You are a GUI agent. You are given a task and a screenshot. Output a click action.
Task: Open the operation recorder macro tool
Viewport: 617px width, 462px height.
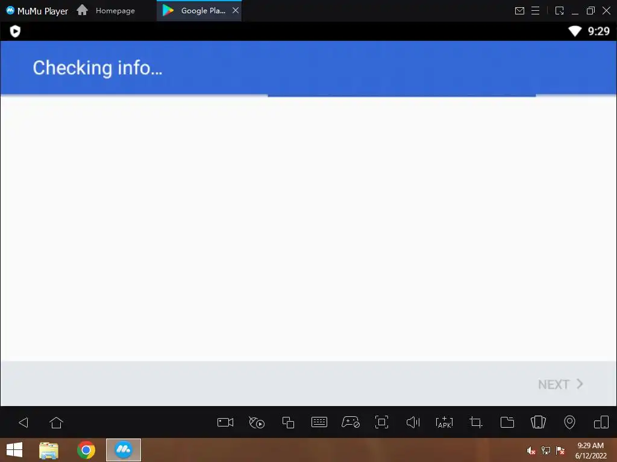point(257,422)
